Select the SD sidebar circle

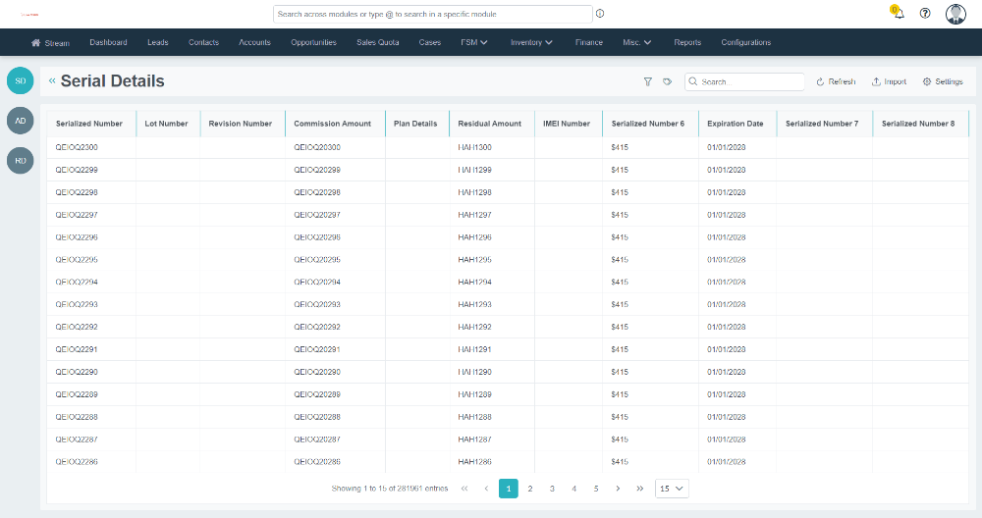tap(20, 80)
